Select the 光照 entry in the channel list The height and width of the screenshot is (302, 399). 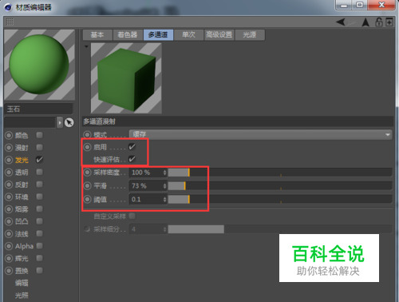coord(22,295)
